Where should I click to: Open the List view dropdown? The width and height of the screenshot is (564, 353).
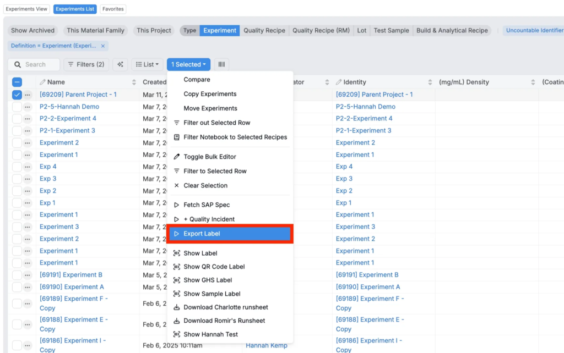[x=148, y=64]
